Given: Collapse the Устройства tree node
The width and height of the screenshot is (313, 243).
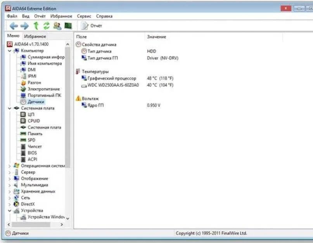Looking at the screenshot, I should 9,211.
